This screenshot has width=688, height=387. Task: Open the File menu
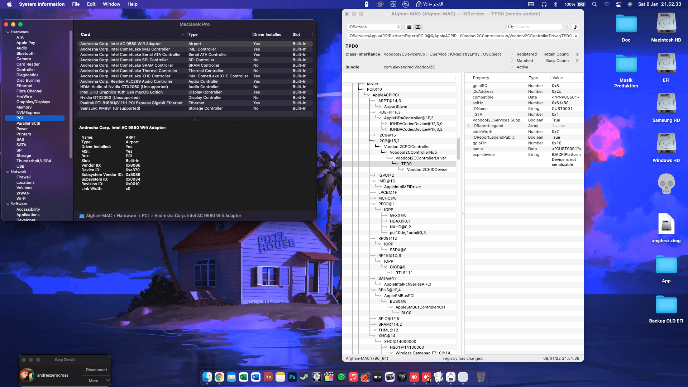click(x=76, y=4)
